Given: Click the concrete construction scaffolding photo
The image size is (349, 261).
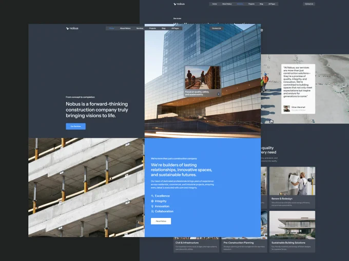Looking at the screenshot, I should (x=86, y=187).
